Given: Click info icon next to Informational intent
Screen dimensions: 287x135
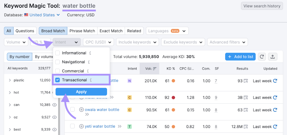Looking at the screenshot, I should pyautogui.click(x=90, y=53).
